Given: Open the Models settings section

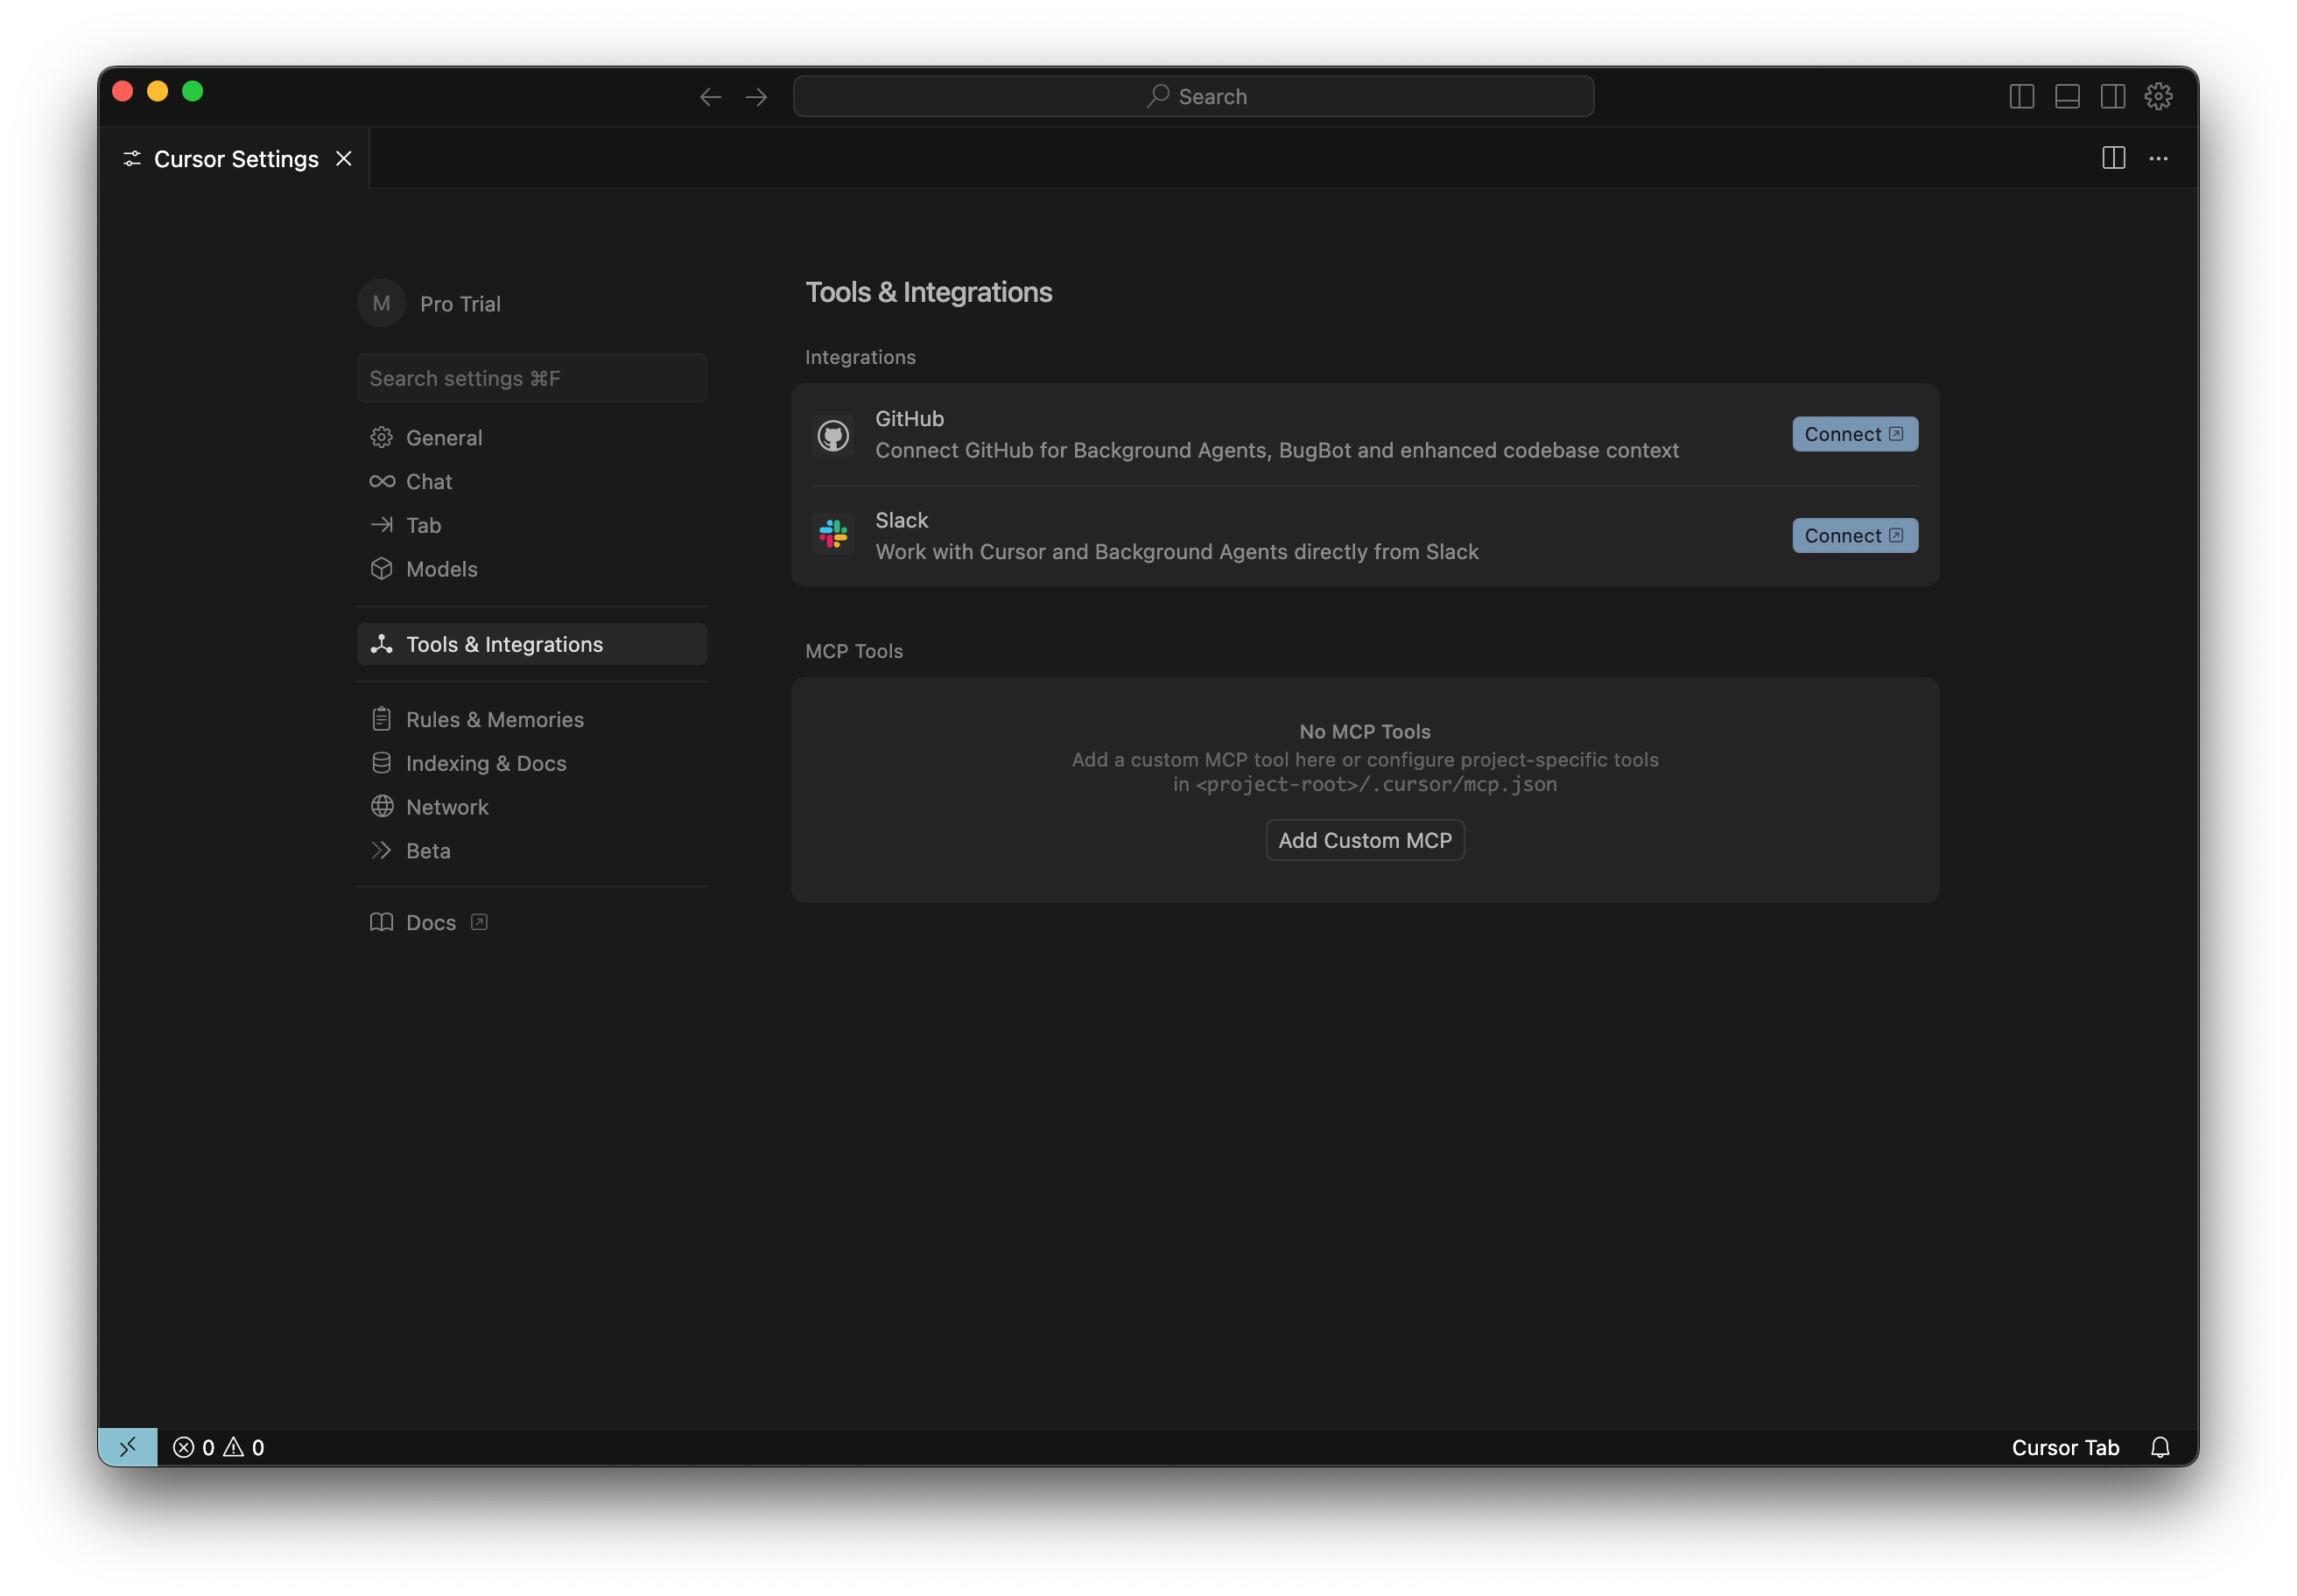Looking at the screenshot, I should pos(531,569).
